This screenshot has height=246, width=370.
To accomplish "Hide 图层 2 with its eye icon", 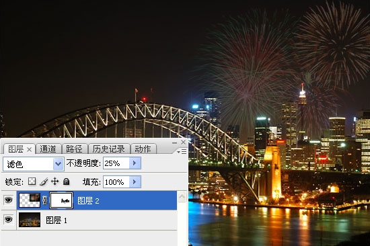I will (x=9, y=200).
